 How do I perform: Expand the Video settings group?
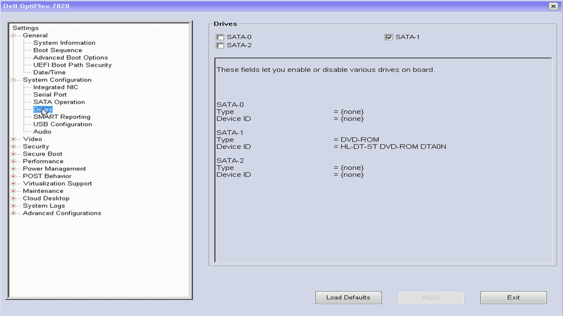[x=14, y=139]
